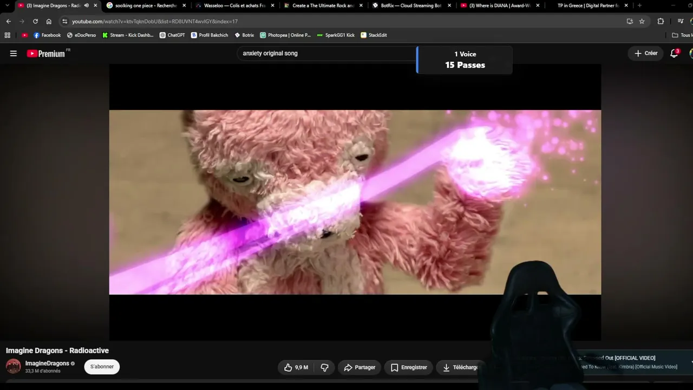Switch to Where is DIANA tab
The height and width of the screenshot is (390, 693).
point(500,5)
